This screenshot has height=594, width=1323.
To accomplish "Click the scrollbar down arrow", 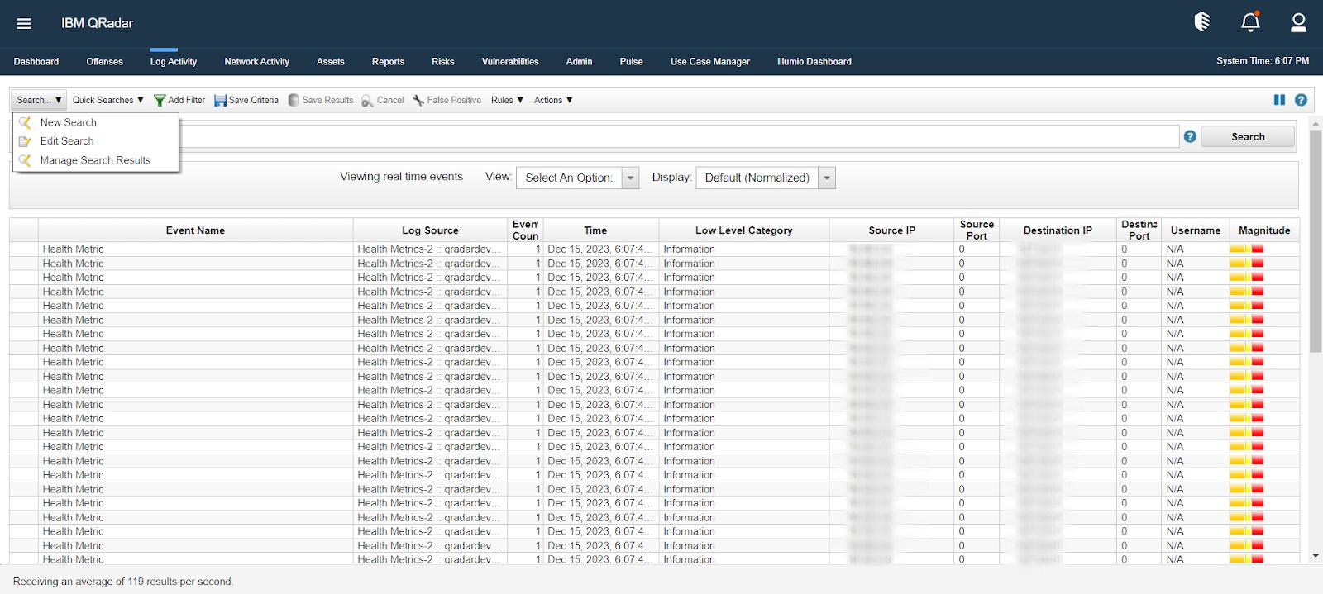I will pyautogui.click(x=1316, y=556).
